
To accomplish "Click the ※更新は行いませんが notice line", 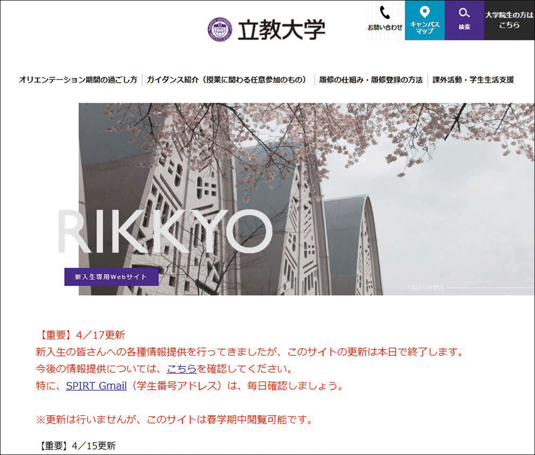I will tap(174, 419).
